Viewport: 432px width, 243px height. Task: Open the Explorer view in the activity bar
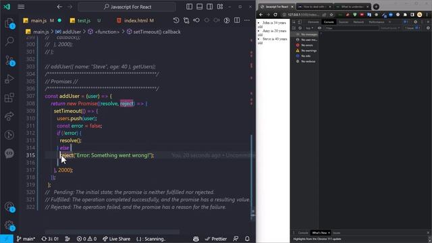(x=9, y=23)
